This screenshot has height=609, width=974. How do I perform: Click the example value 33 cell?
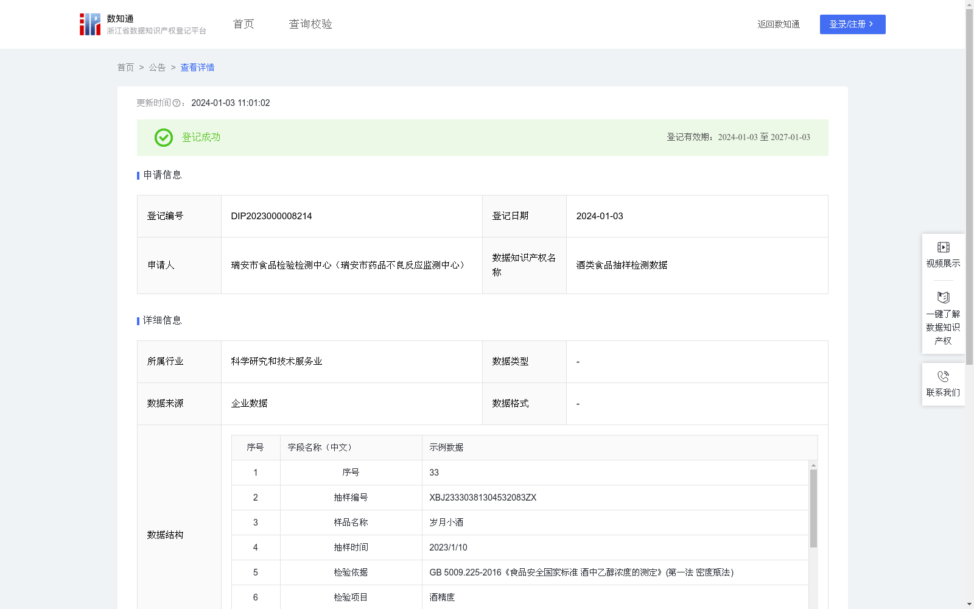615,473
